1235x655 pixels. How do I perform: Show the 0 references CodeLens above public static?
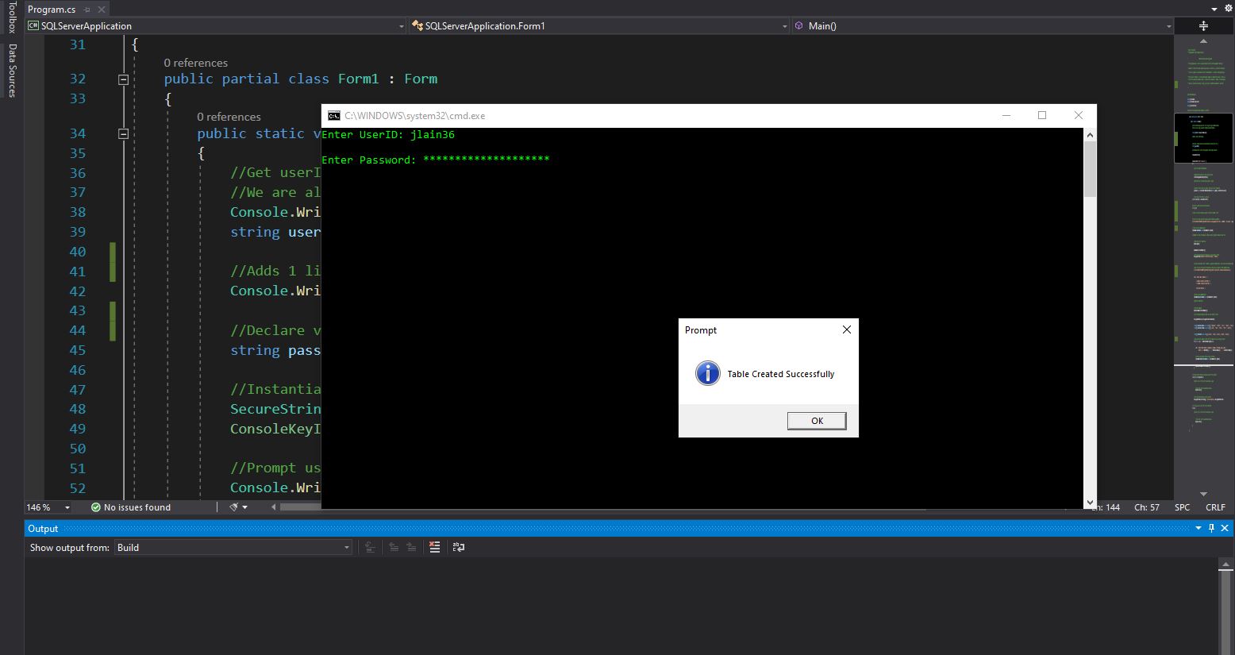pyautogui.click(x=229, y=117)
